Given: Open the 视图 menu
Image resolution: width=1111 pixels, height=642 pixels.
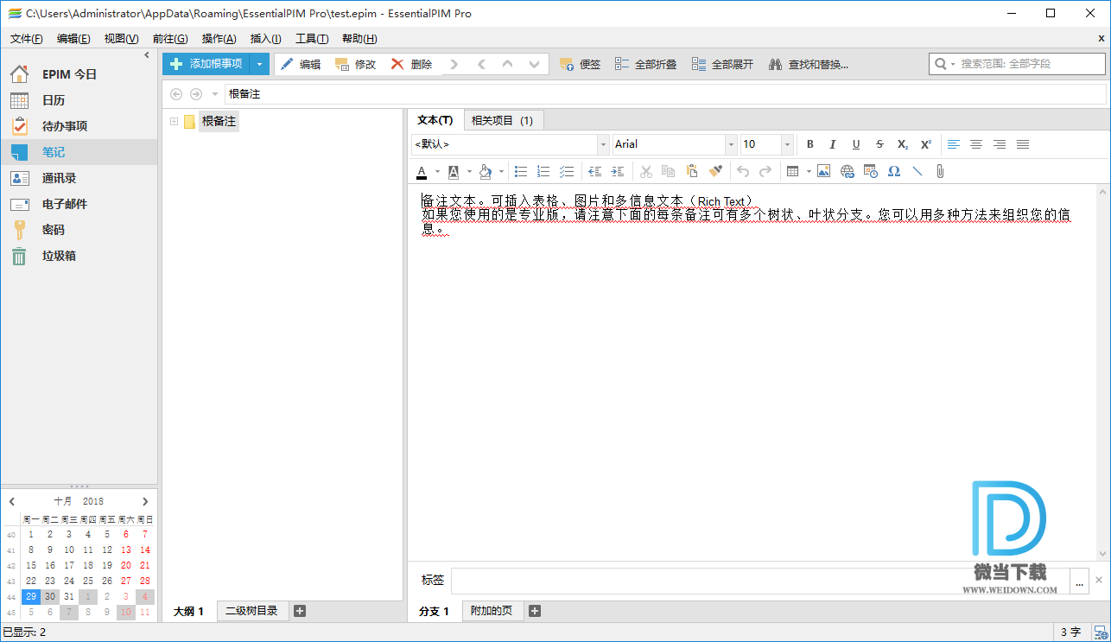Looking at the screenshot, I should 121,38.
